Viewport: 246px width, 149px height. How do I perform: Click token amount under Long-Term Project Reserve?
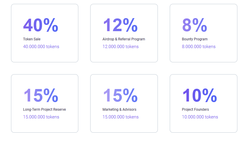(41, 117)
